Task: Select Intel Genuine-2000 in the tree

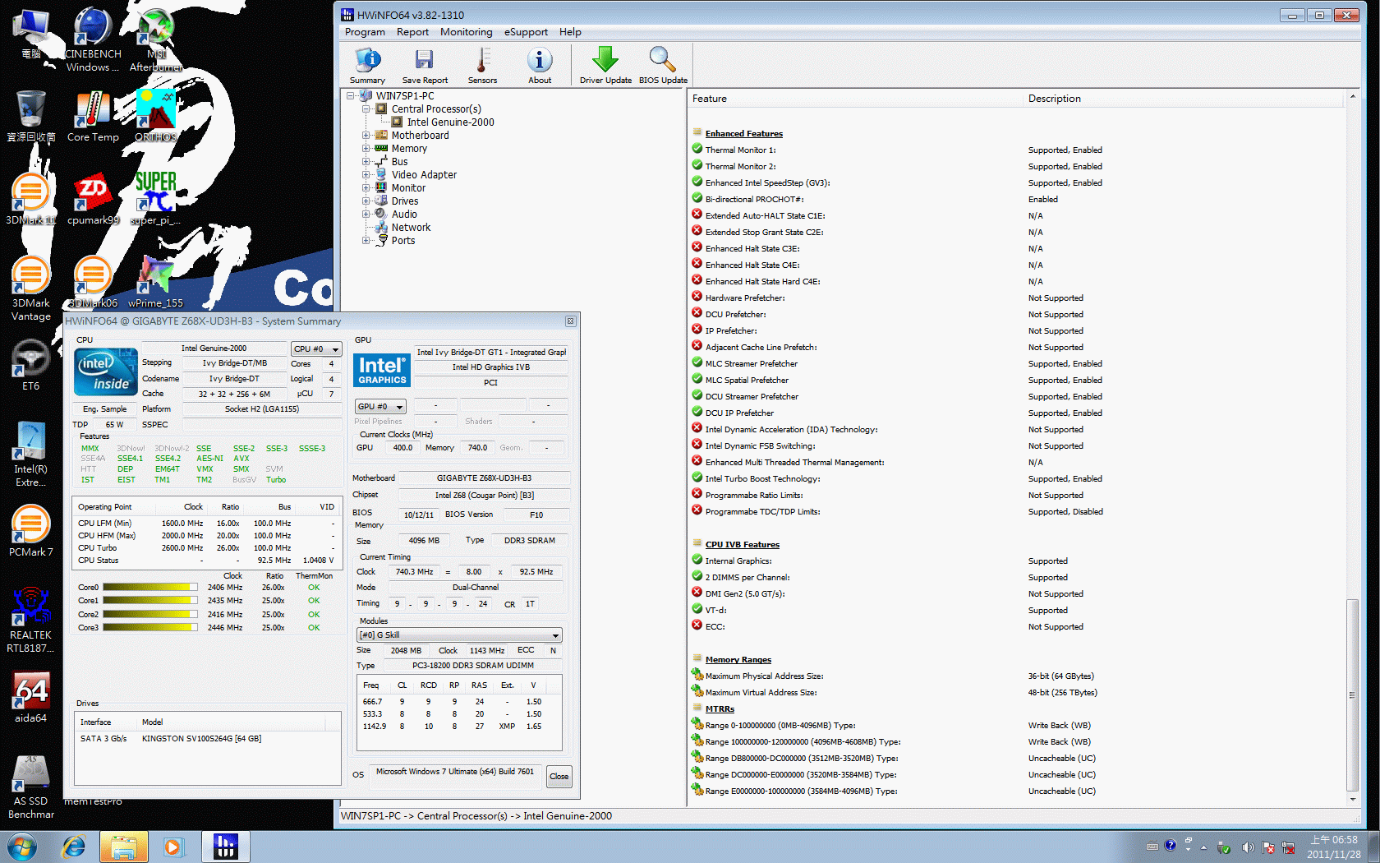Action: (x=450, y=122)
